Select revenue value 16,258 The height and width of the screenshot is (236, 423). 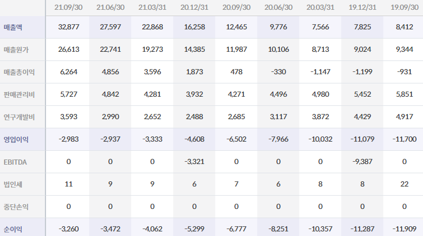pos(195,27)
